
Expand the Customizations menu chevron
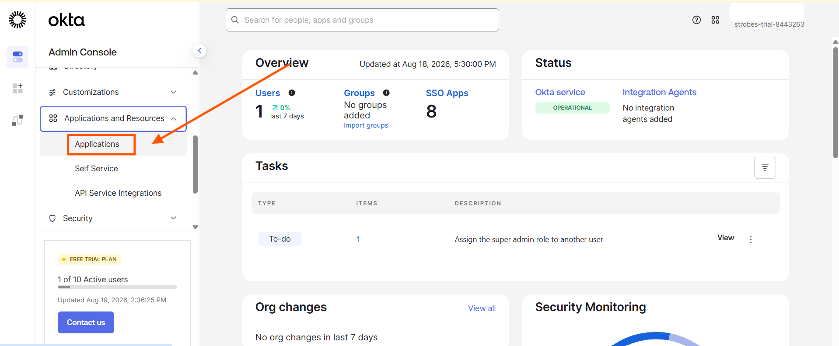coord(174,92)
